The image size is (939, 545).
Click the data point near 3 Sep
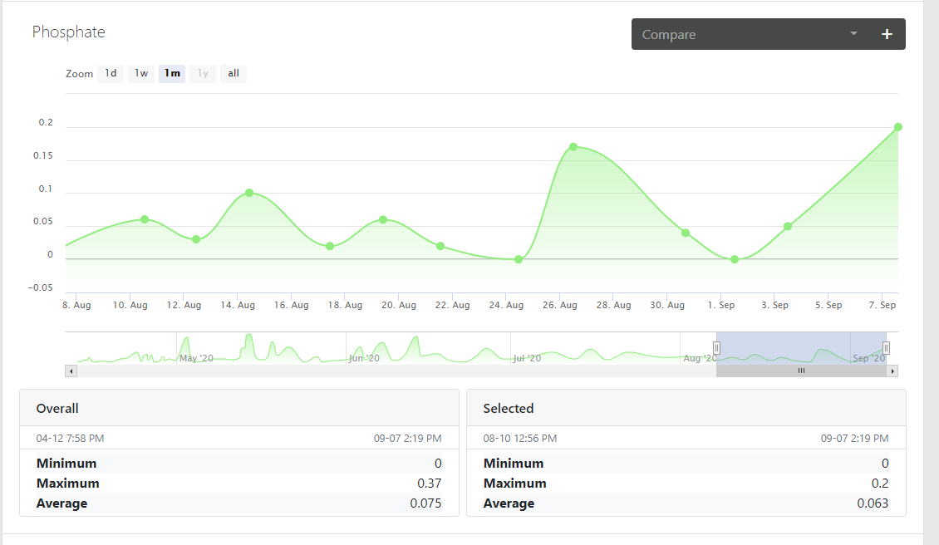coord(788,226)
